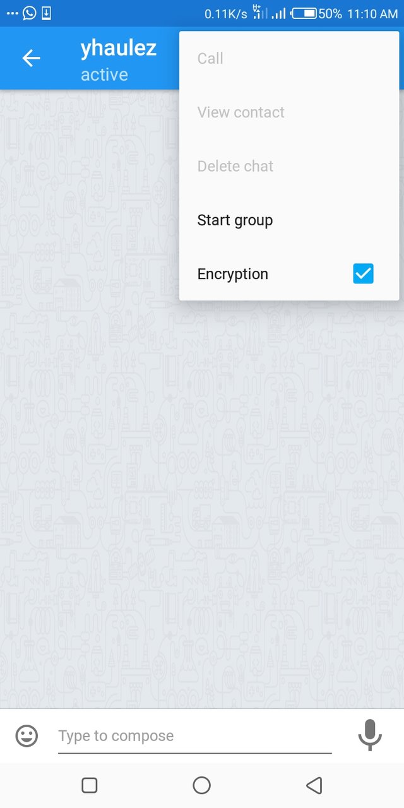
Task: Uncheck the Encryption checkbox
Action: click(x=363, y=273)
